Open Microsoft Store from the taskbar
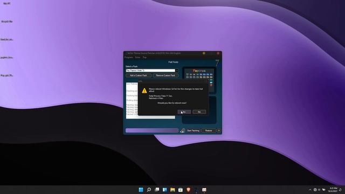Image resolution: width=345 pixels, height=194 pixels. 181,190
